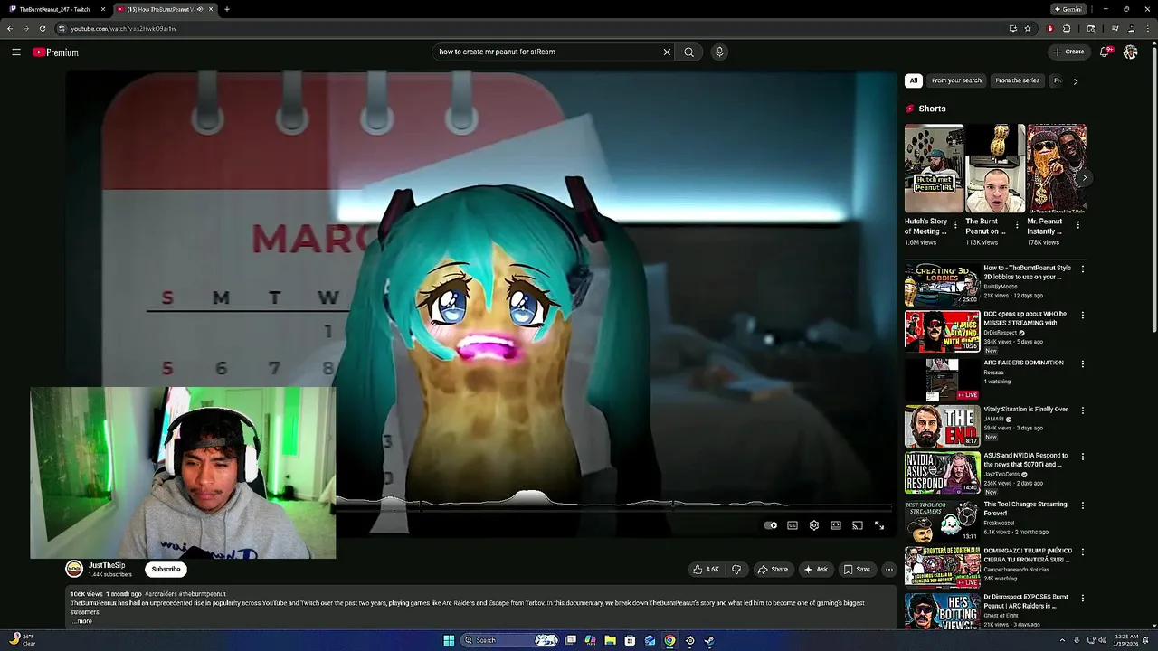Screen dimensions: 1158x651
Task: Cast the video with Play on TV
Action: click(858, 525)
